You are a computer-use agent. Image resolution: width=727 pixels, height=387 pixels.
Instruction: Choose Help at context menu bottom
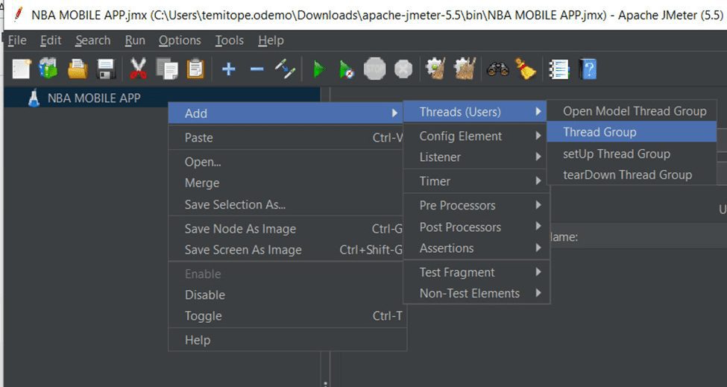pos(286,340)
